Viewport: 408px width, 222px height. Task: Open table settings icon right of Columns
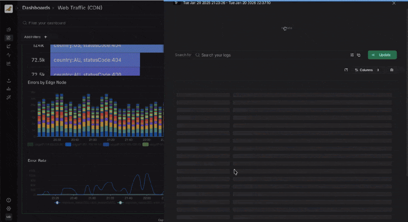pyautogui.click(x=392, y=70)
